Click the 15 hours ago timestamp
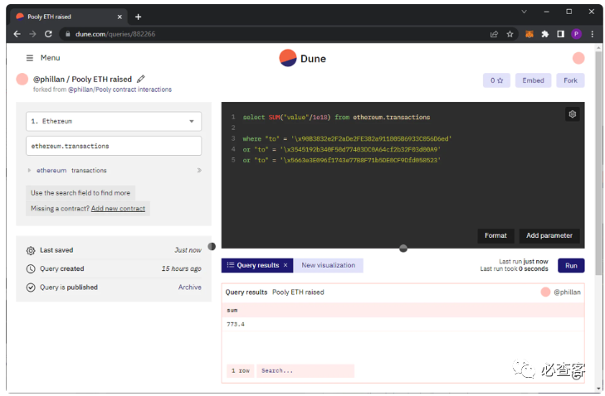Viewport: 605px width, 396px height. [182, 269]
